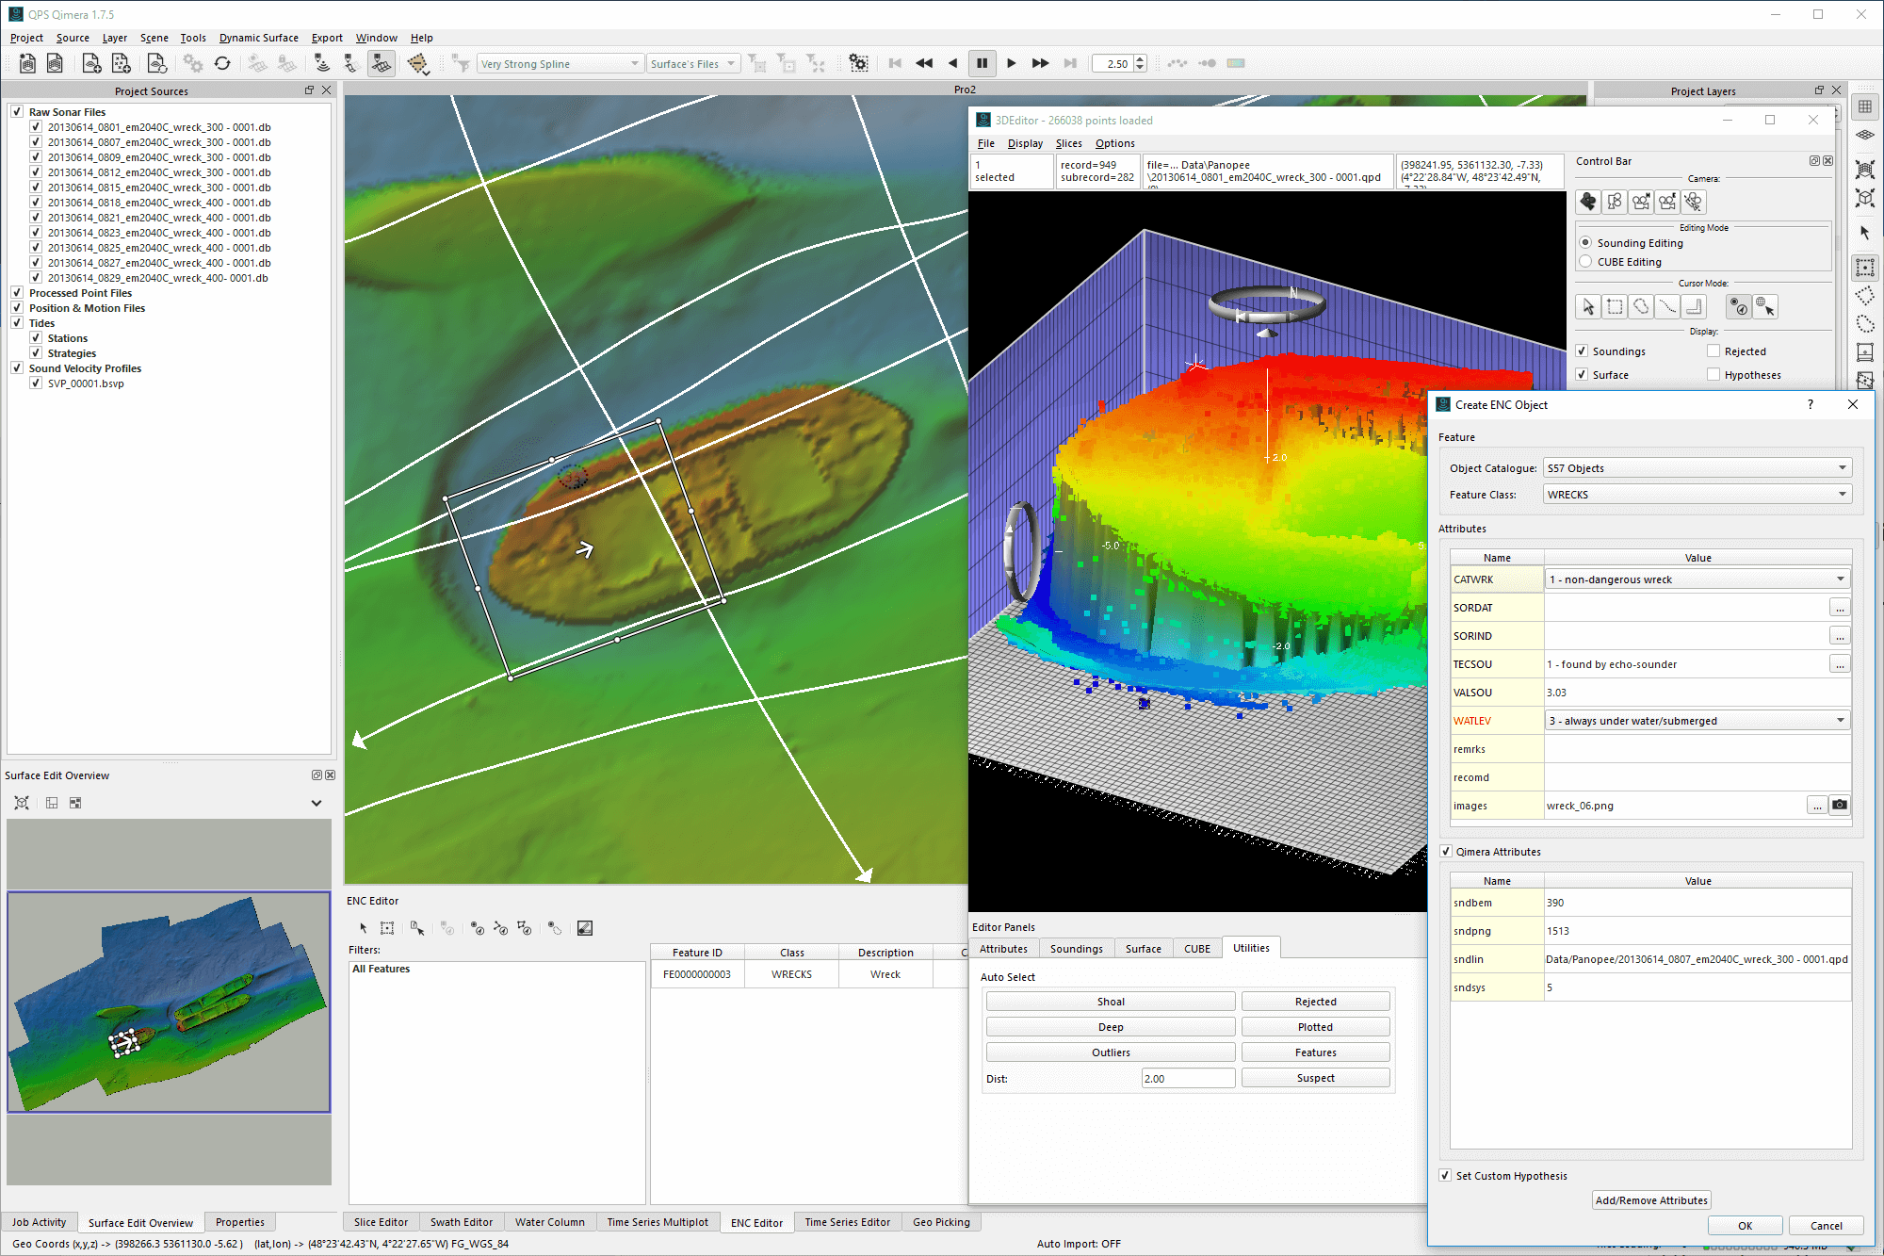Pause playback in the main toolbar
The height and width of the screenshot is (1256, 1884).
pyautogui.click(x=982, y=63)
